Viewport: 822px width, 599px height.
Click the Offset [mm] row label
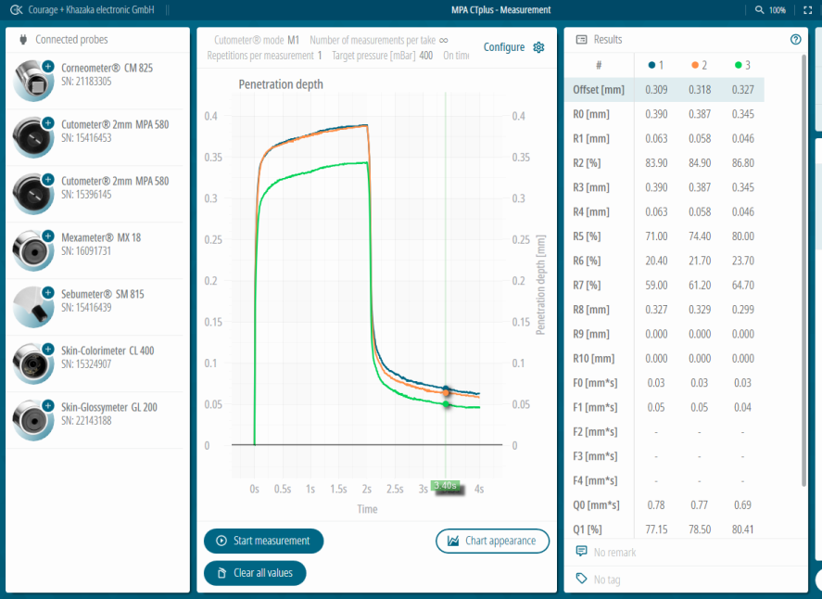598,90
